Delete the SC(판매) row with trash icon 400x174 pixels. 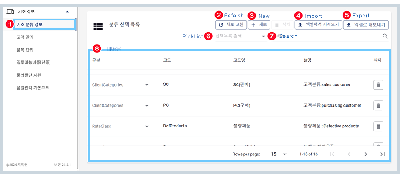tap(379, 85)
